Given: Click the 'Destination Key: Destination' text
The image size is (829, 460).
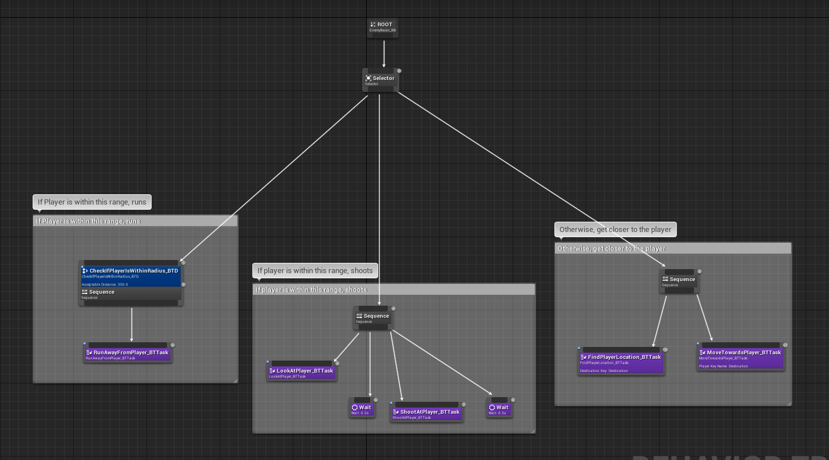Looking at the screenshot, I should (x=604, y=371).
